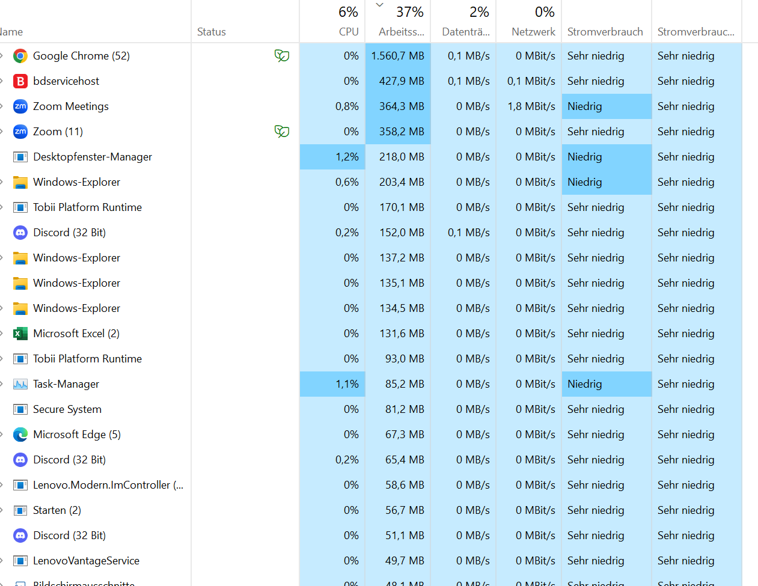The height and width of the screenshot is (586, 758).
Task: Click the 427,9 MB memory cell
Action: [398, 81]
